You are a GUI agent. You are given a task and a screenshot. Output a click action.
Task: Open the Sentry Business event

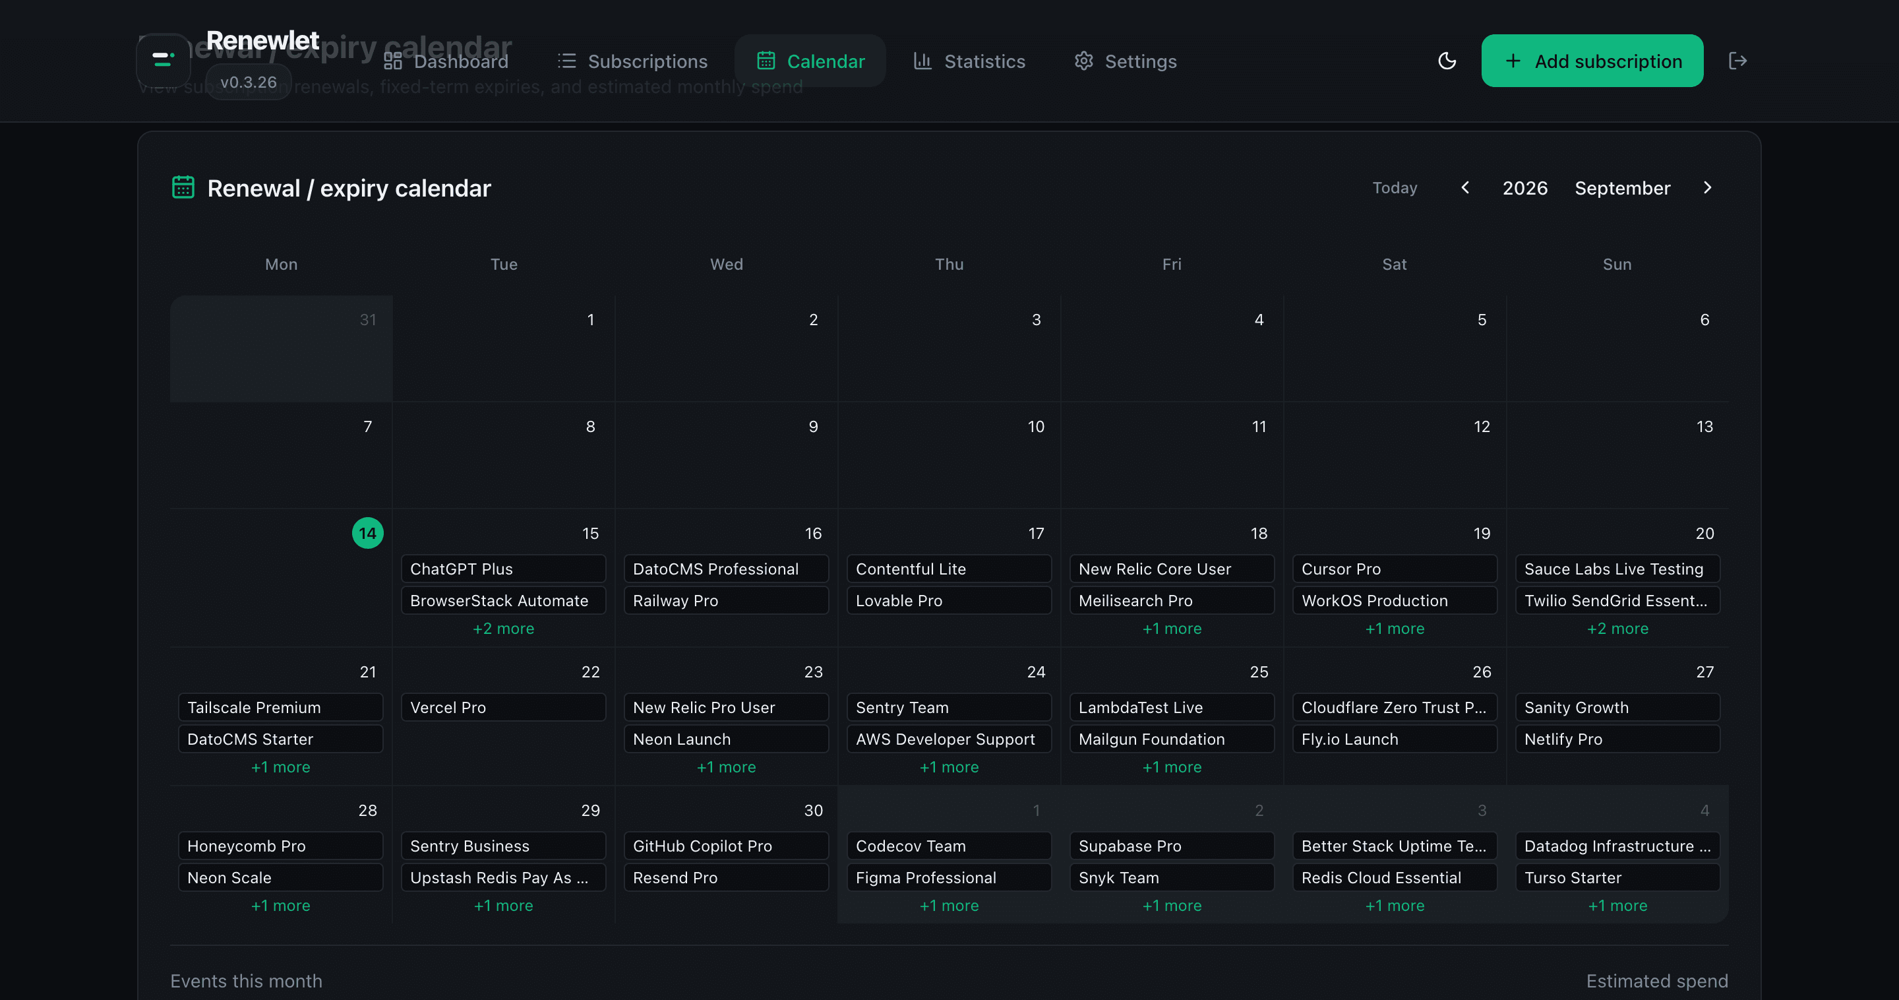[x=504, y=846]
